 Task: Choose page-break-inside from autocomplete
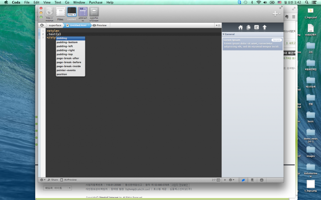[70, 66]
